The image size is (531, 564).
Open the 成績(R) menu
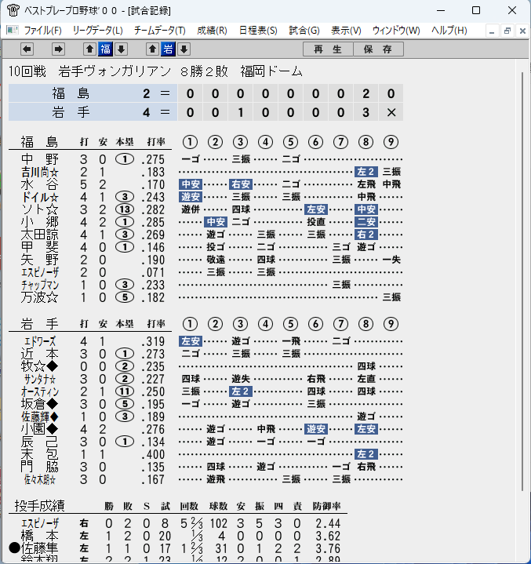pyautogui.click(x=212, y=31)
